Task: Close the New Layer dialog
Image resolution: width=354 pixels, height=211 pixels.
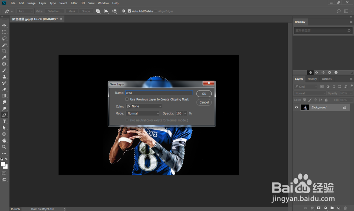Action: [x=209, y=83]
